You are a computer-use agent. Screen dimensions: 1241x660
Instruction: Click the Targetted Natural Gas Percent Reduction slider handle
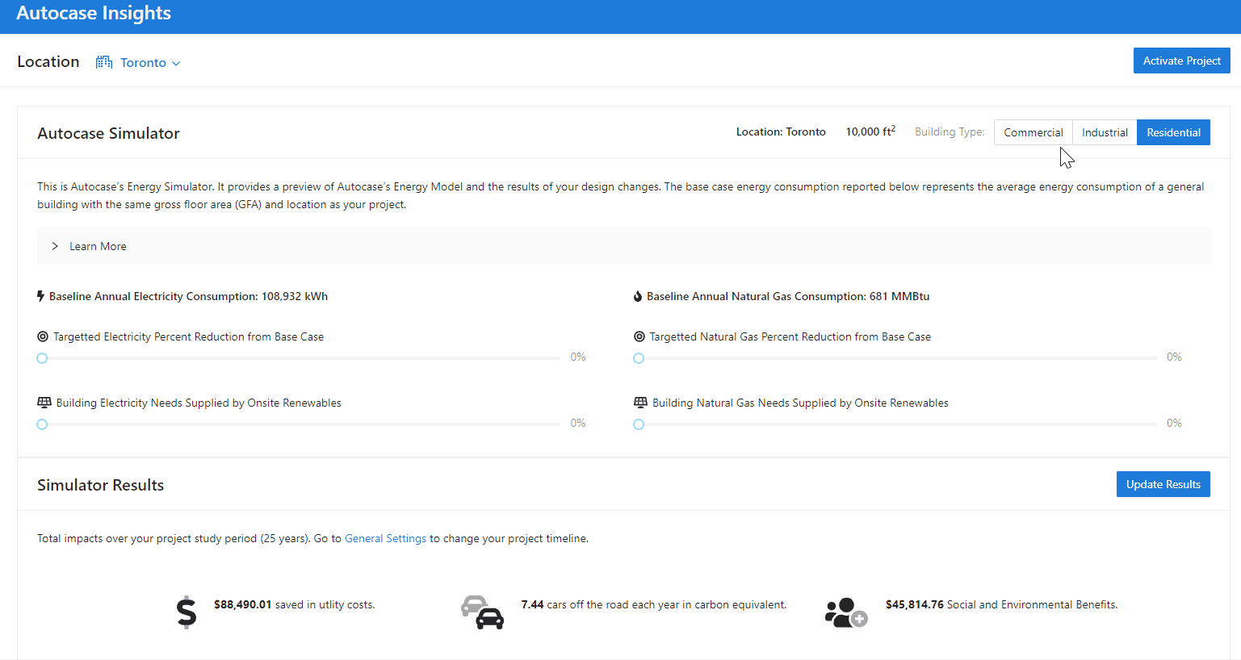click(639, 358)
